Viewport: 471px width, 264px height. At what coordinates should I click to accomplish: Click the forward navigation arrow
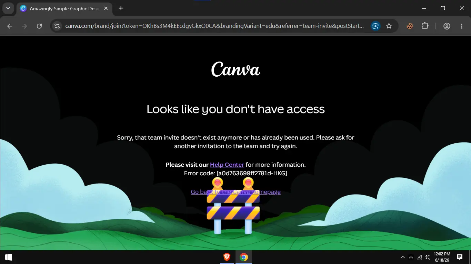(24, 26)
